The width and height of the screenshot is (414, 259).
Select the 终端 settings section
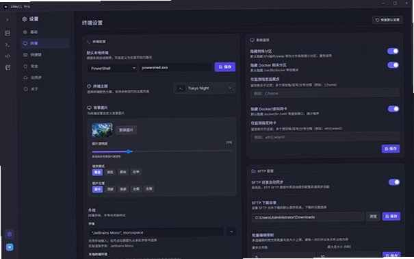(x=45, y=43)
